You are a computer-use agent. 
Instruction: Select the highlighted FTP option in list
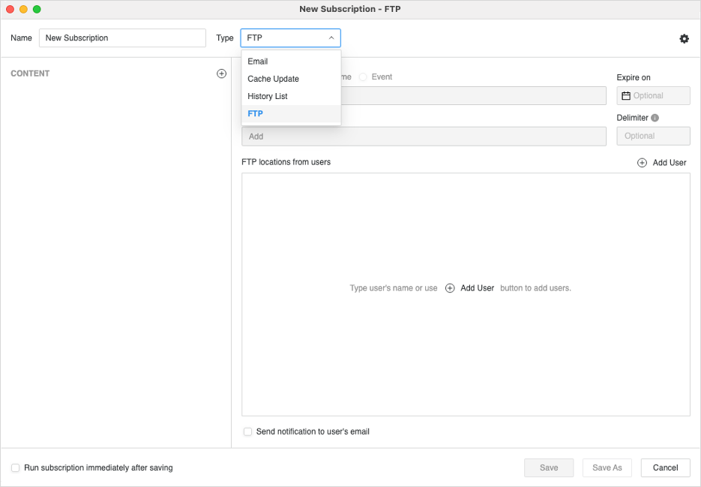tap(256, 114)
